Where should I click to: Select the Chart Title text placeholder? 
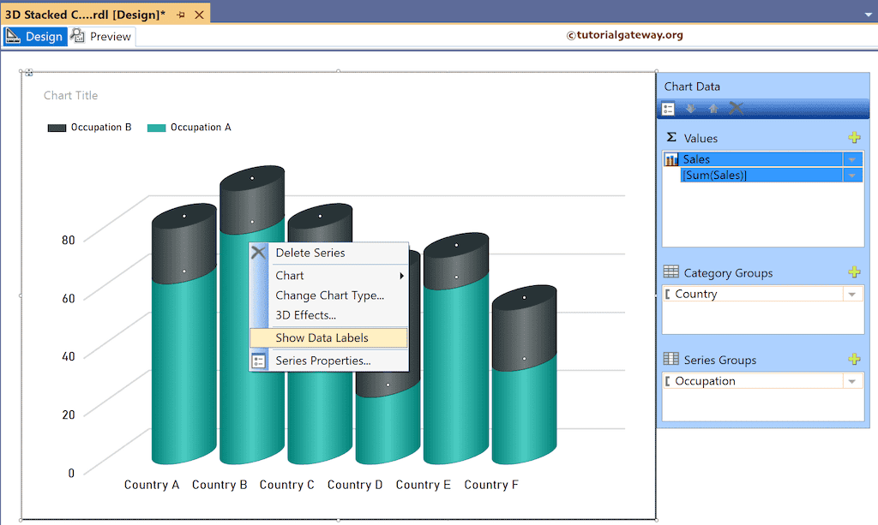coord(70,95)
